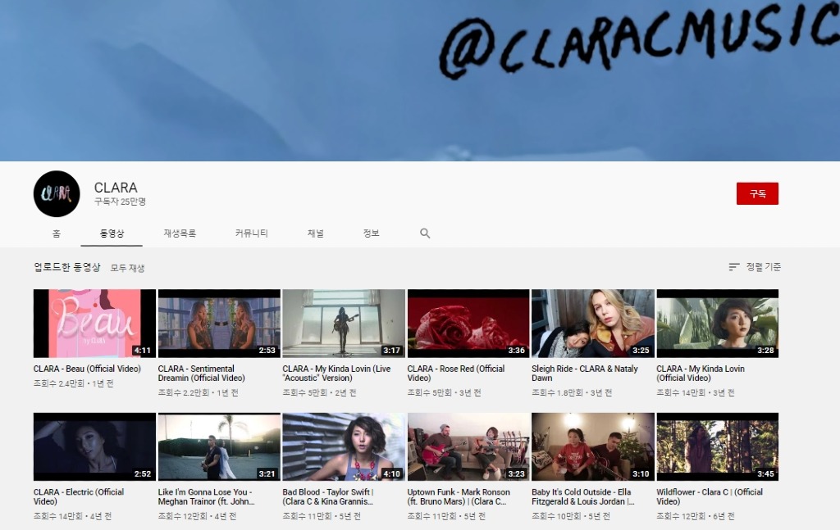Click the CLARA channel avatar icon

pos(57,193)
